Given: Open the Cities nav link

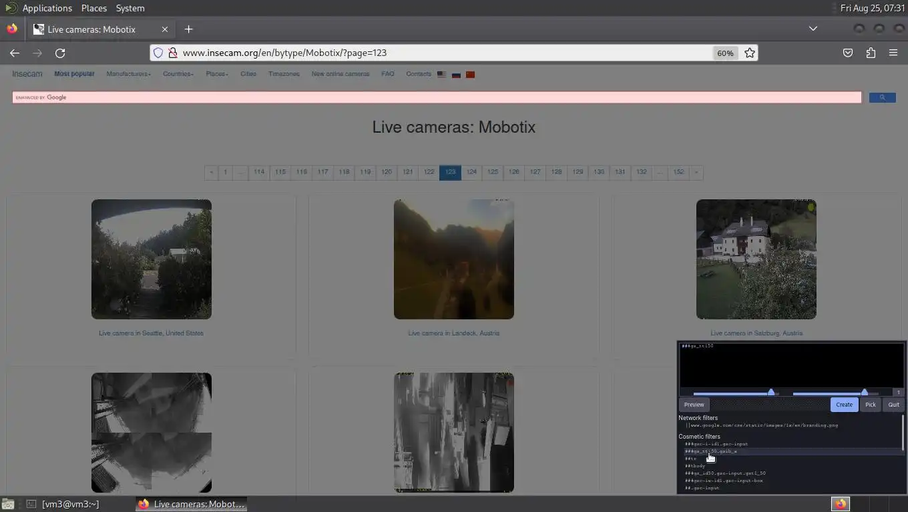Looking at the screenshot, I should (248, 74).
